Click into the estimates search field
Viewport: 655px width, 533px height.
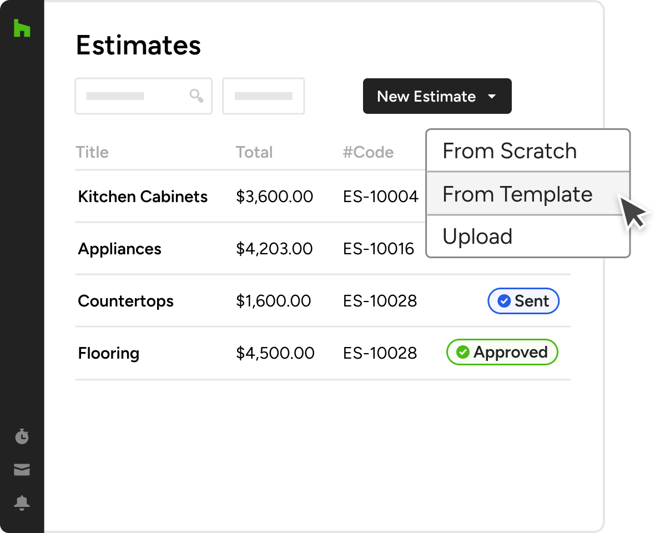(133, 96)
